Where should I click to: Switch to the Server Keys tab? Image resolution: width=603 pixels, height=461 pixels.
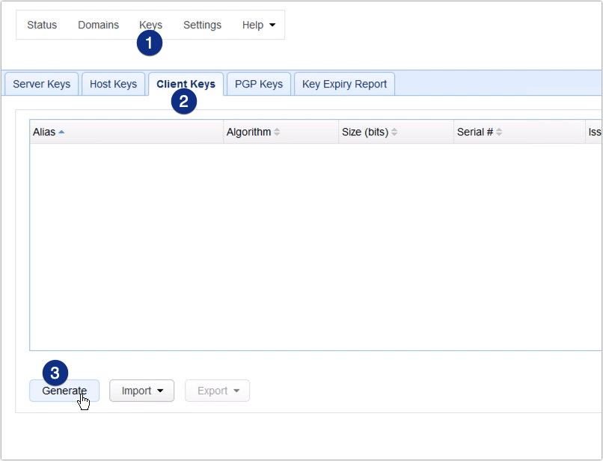point(41,84)
